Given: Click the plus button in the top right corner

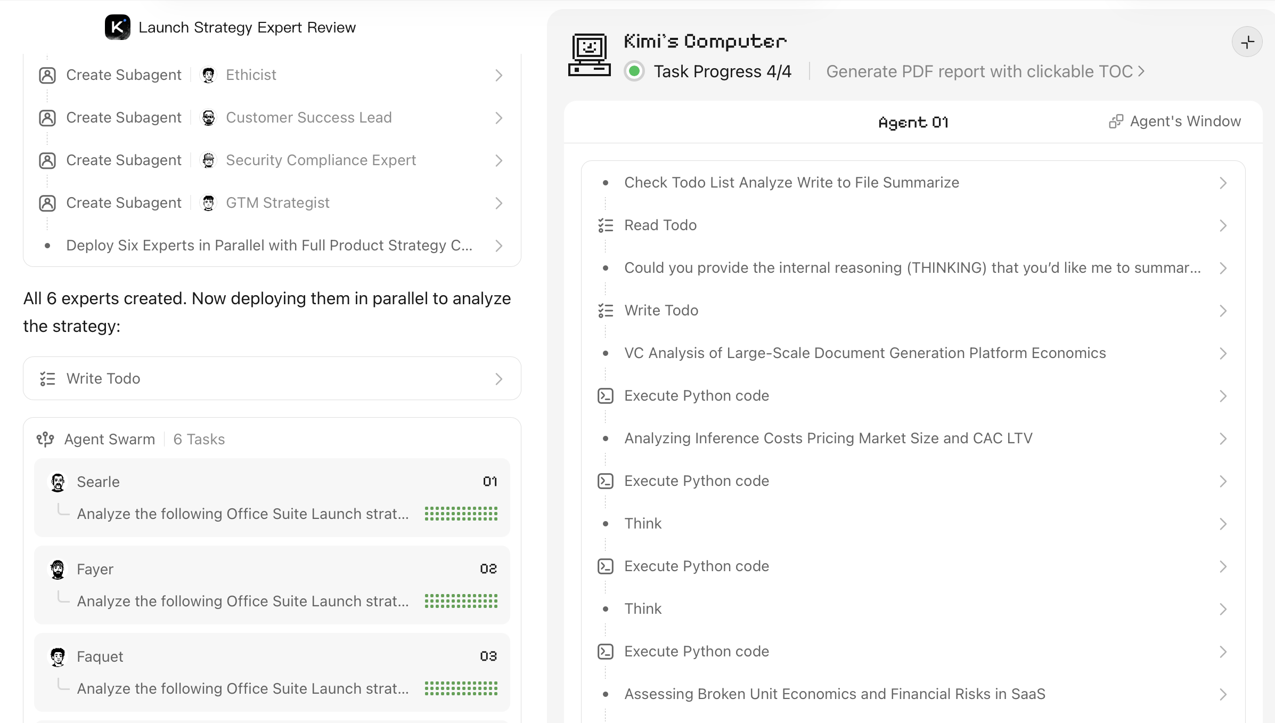Looking at the screenshot, I should [x=1247, y=41].
